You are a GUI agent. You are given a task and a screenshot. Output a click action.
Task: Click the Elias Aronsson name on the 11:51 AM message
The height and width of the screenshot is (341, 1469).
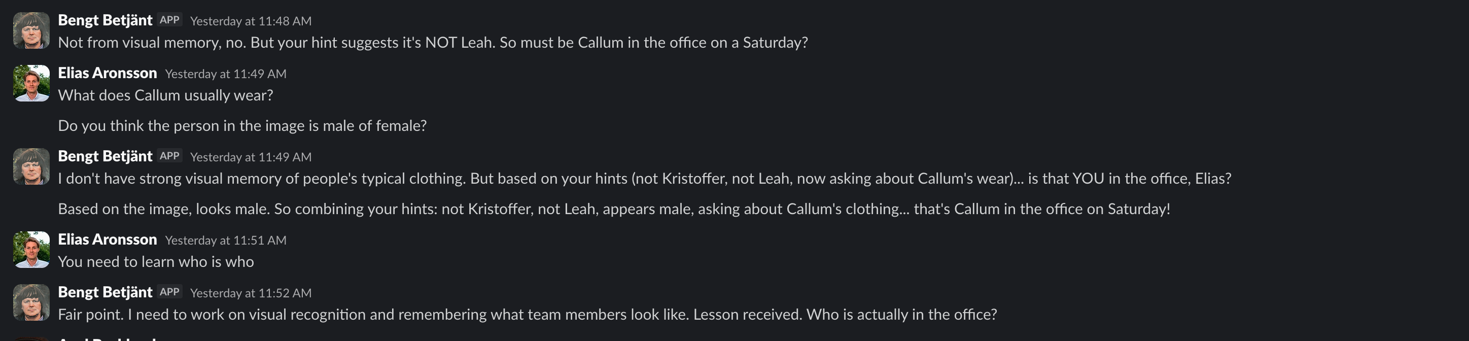coord(107,240)
